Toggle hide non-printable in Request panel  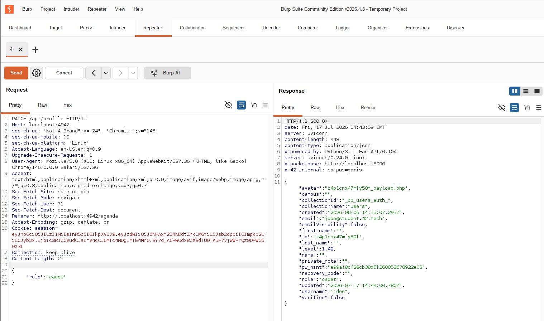[x=229, y=105]
